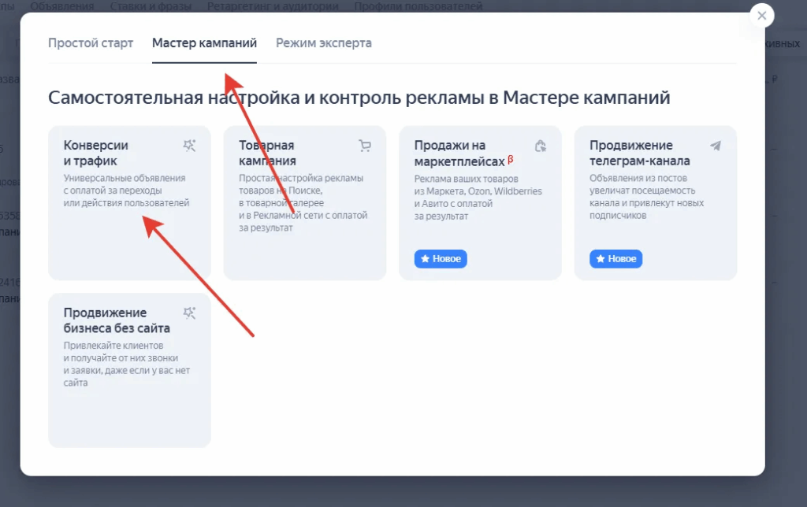Open Профили пользователей in the top navigation
This screenshot has width=807, height=507.
click(x=418, y=6)
